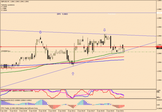Select the red 1.5944 price tag
Viewport: 162px width, 112px height.
(159, 47)
